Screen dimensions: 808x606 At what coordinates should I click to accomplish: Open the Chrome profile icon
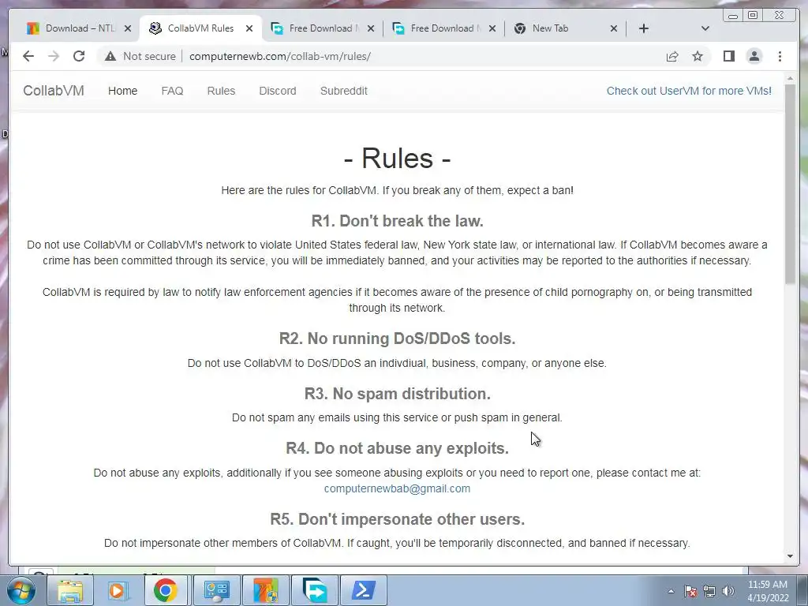(x=754, y=56)
